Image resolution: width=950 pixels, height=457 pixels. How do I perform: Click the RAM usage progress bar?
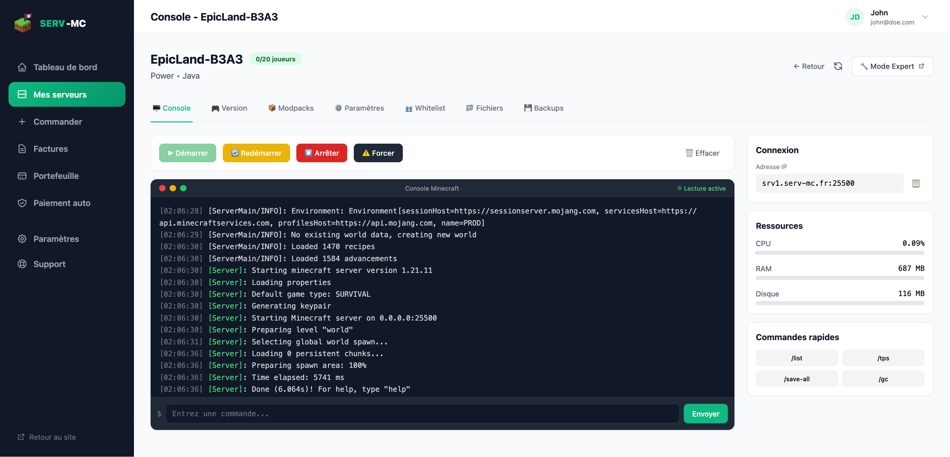point(840,278)
